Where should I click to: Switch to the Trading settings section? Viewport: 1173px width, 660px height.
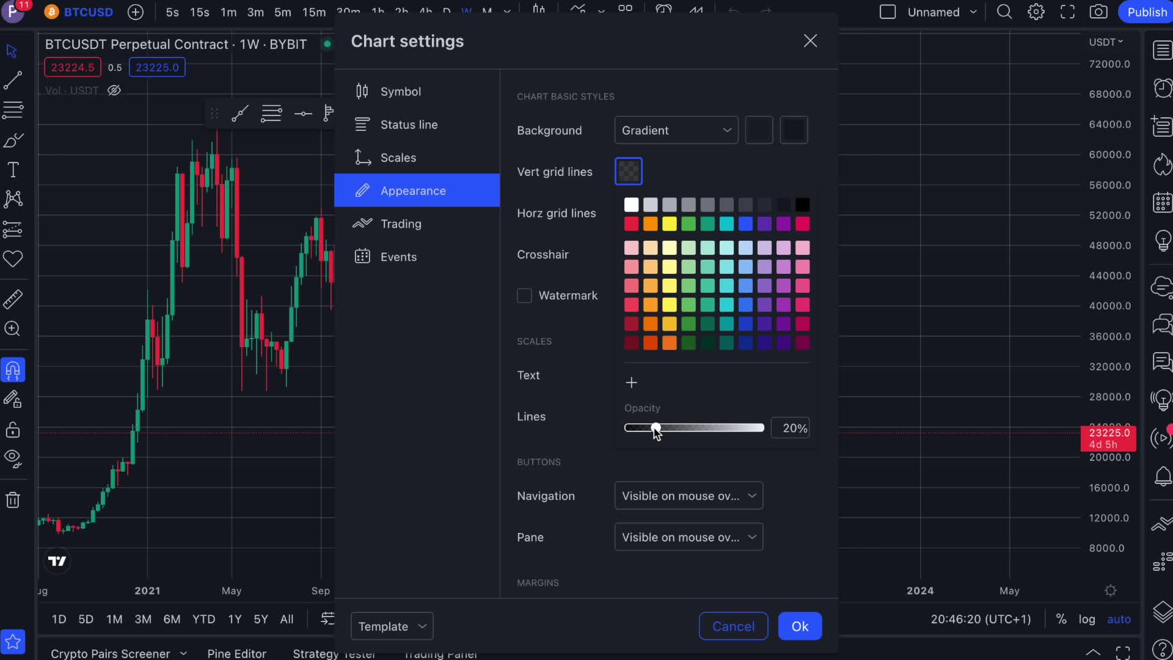(x=400, y=224)
